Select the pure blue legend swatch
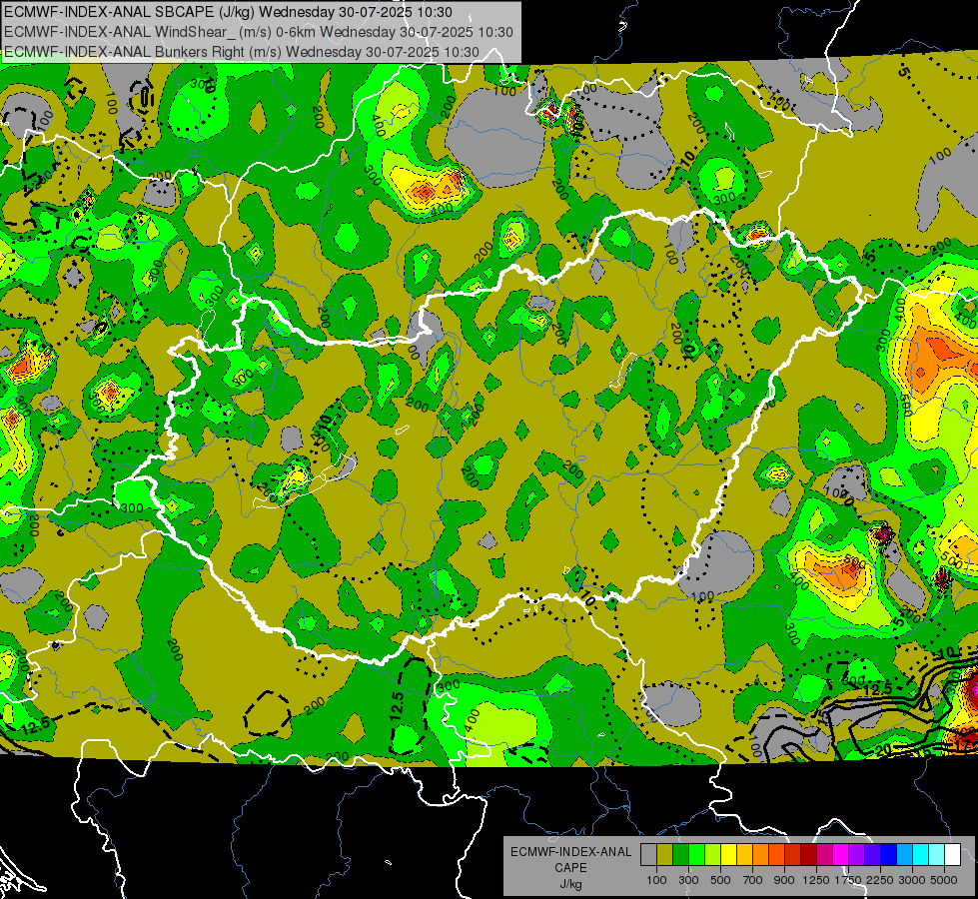Image resolution: width=978 pixels, height=899 pixels. click(x=889, y=855)
